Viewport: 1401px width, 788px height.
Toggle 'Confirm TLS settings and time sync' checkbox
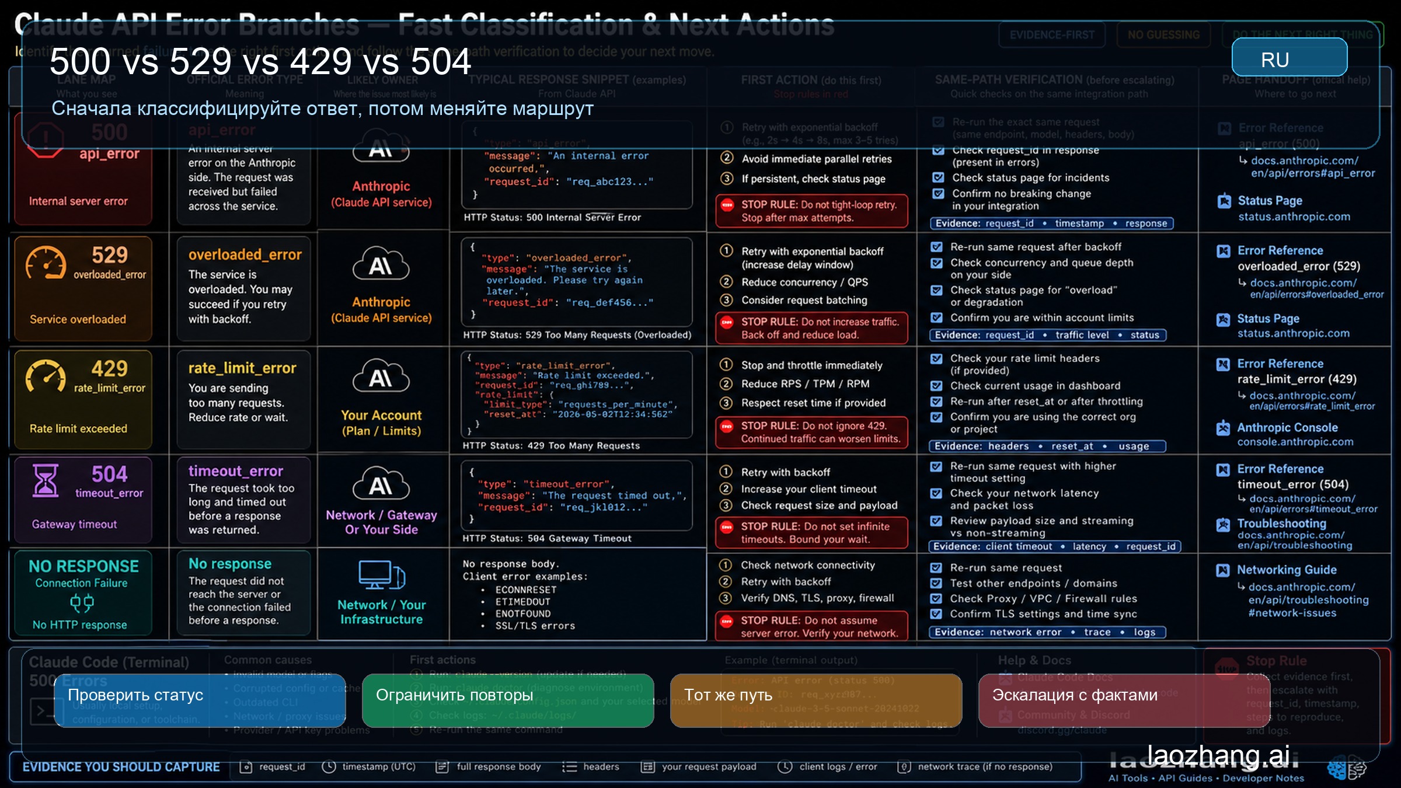(936, 613)
